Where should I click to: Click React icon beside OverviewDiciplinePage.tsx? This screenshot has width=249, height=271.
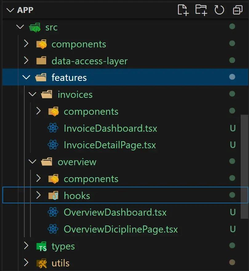(x=53, y=229)
